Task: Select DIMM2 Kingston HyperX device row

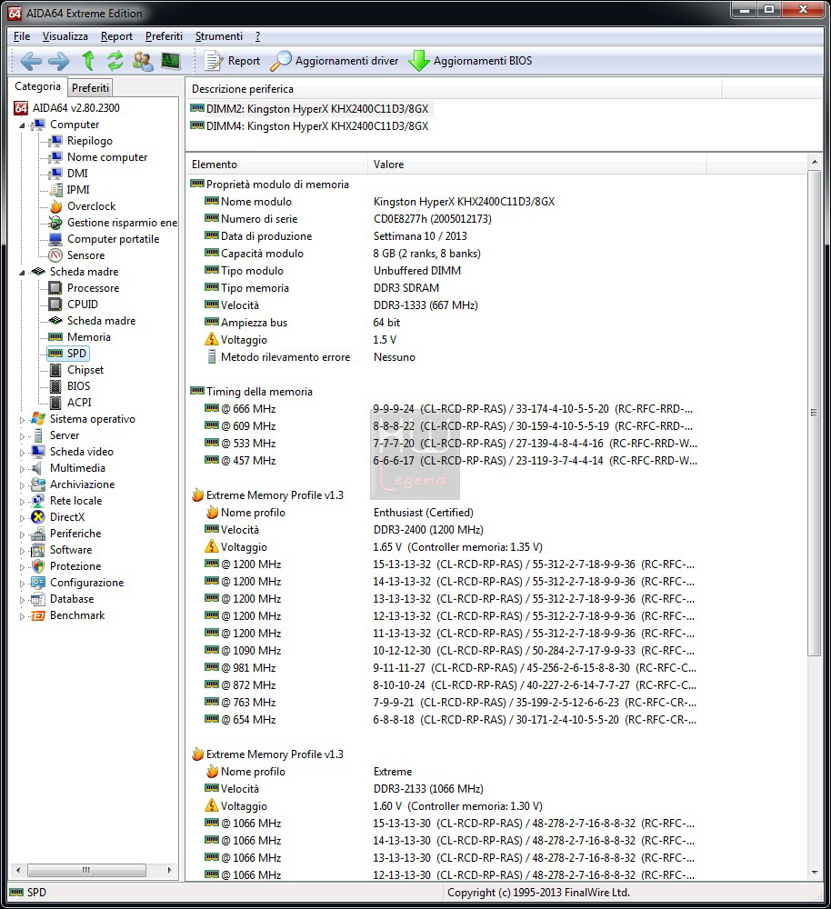Action: tap(310, 109)
